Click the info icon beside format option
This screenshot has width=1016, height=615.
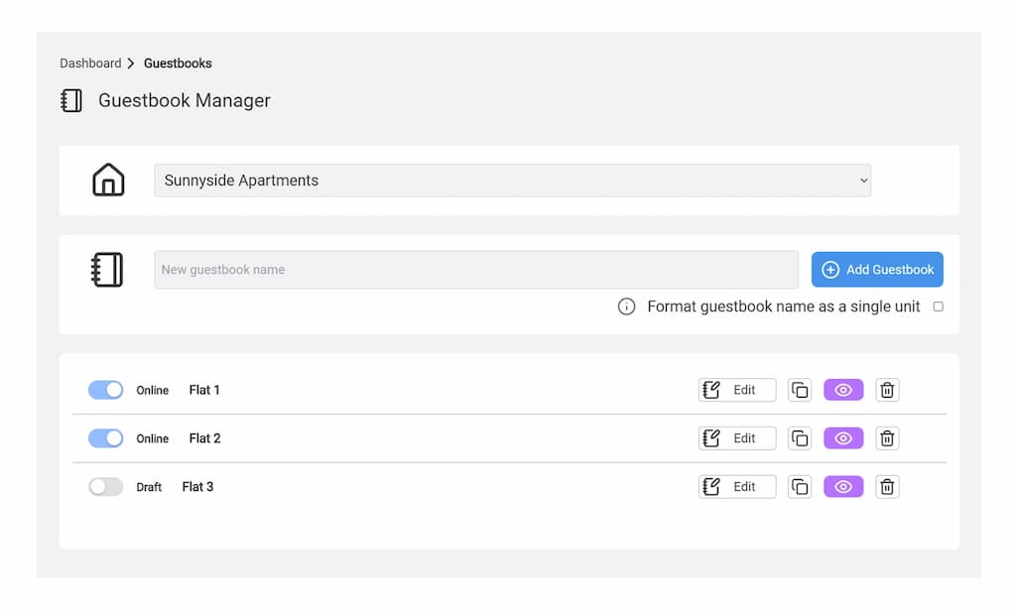coord(626,307)
